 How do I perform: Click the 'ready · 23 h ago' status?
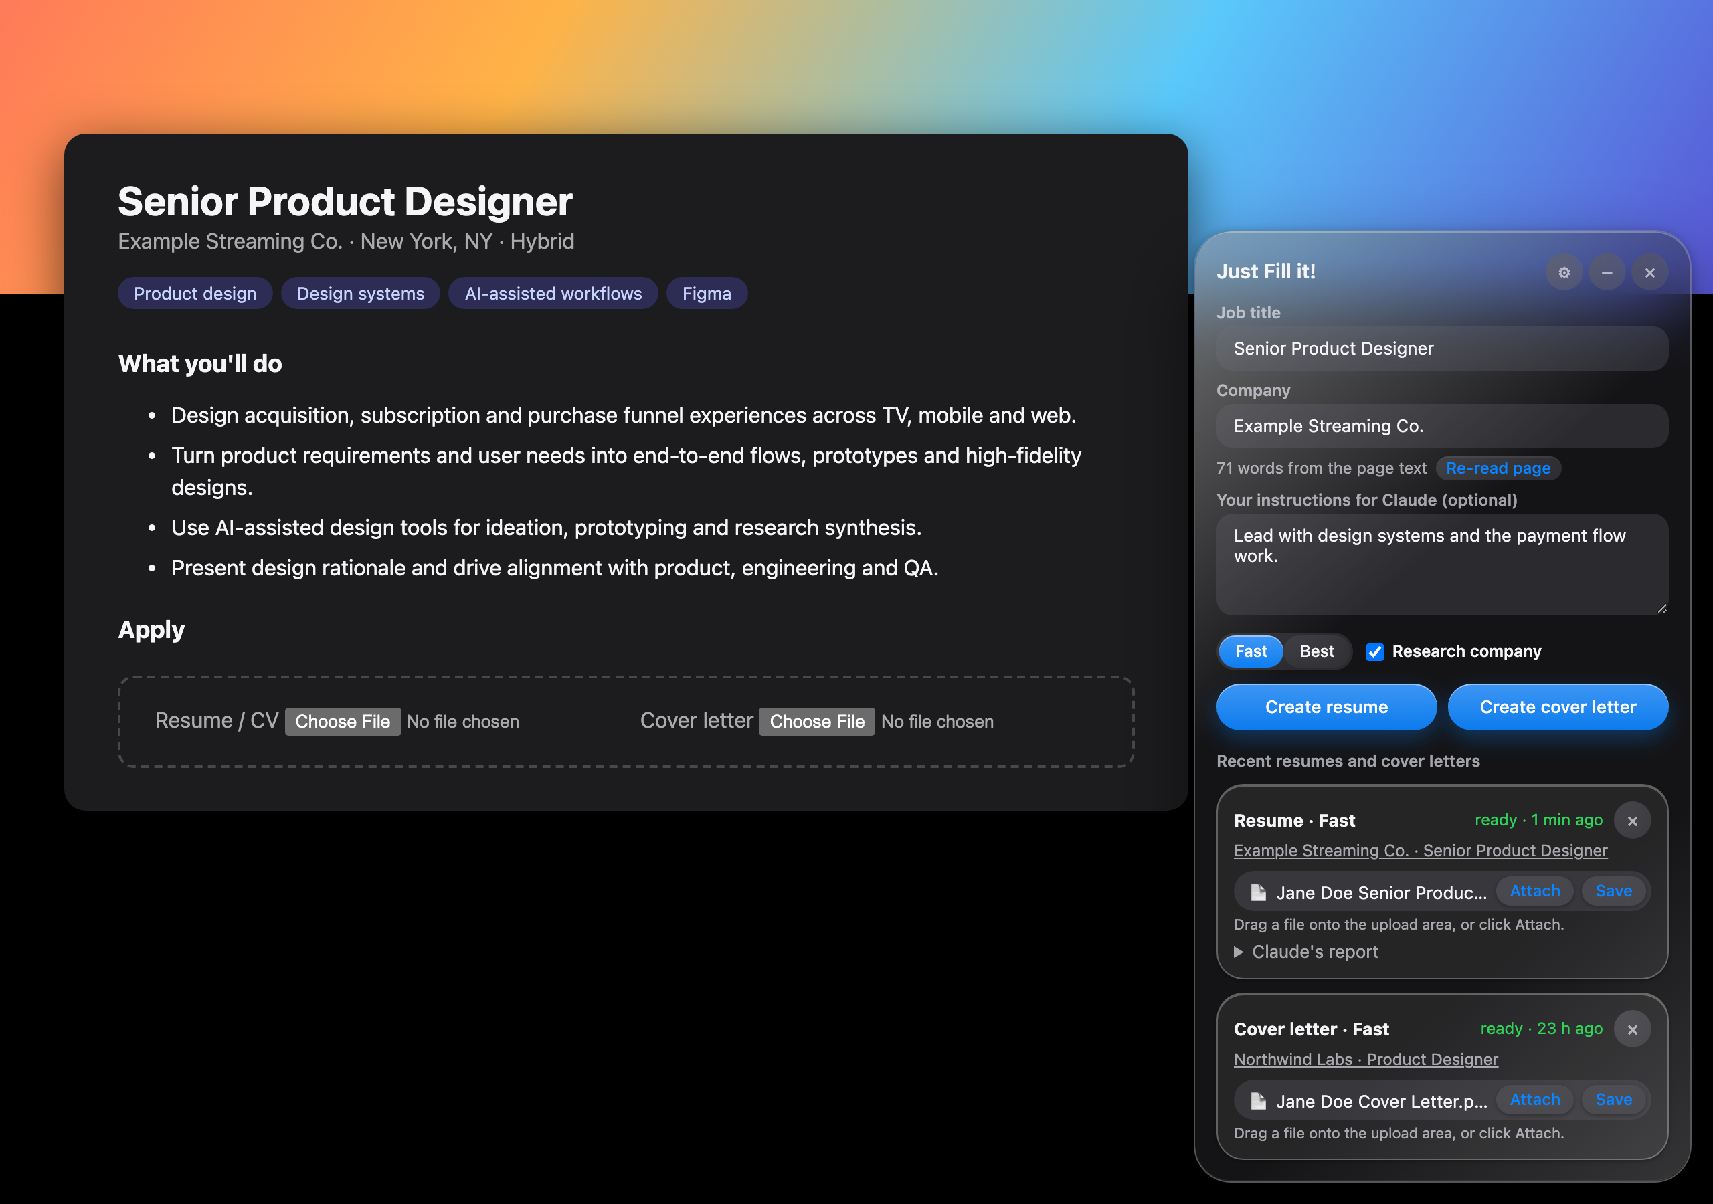pos(1542,1029)
